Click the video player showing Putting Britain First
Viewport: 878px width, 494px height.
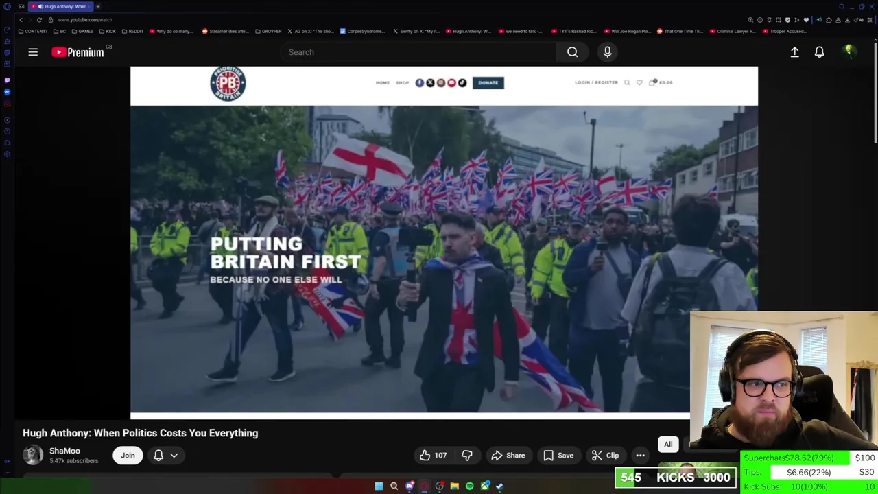click(x=444, y=242)
